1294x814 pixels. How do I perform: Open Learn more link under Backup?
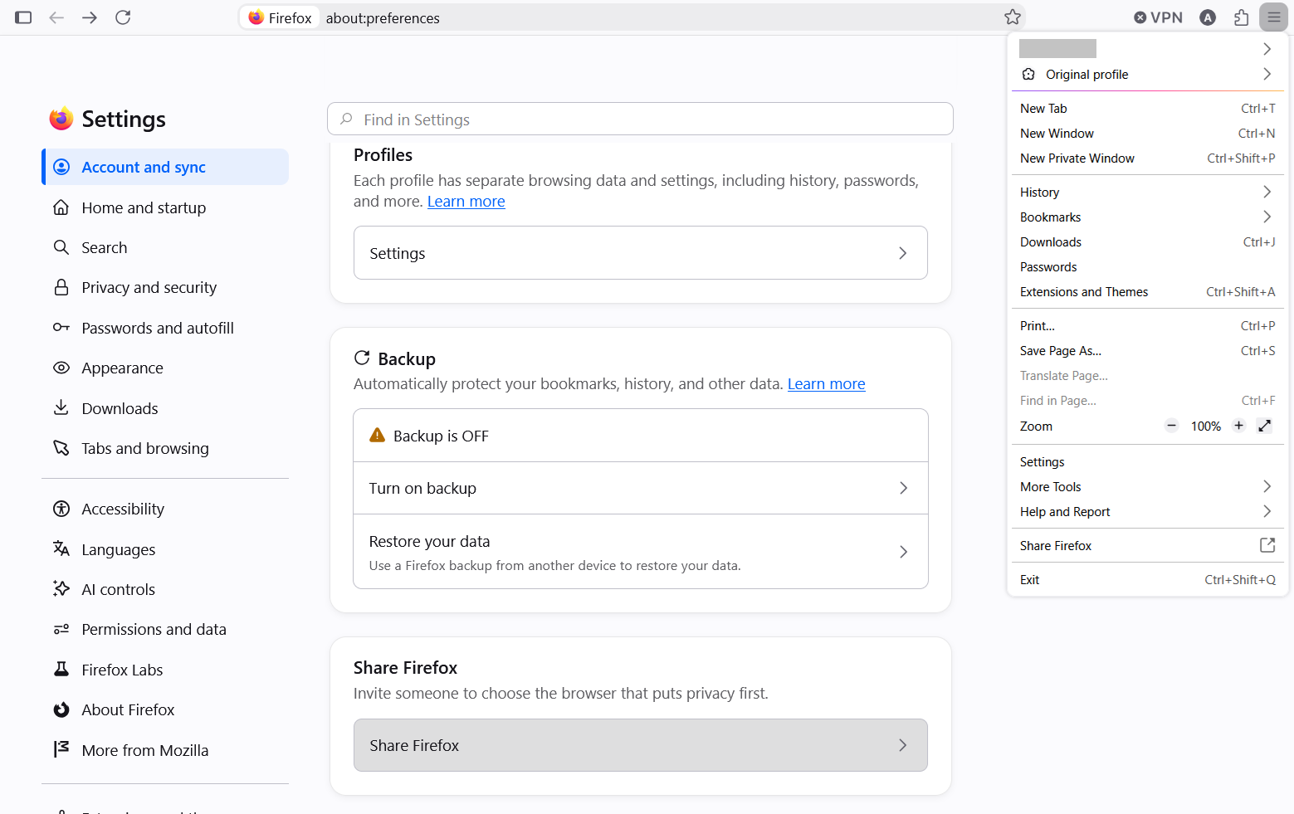click(x=826, y=384)
